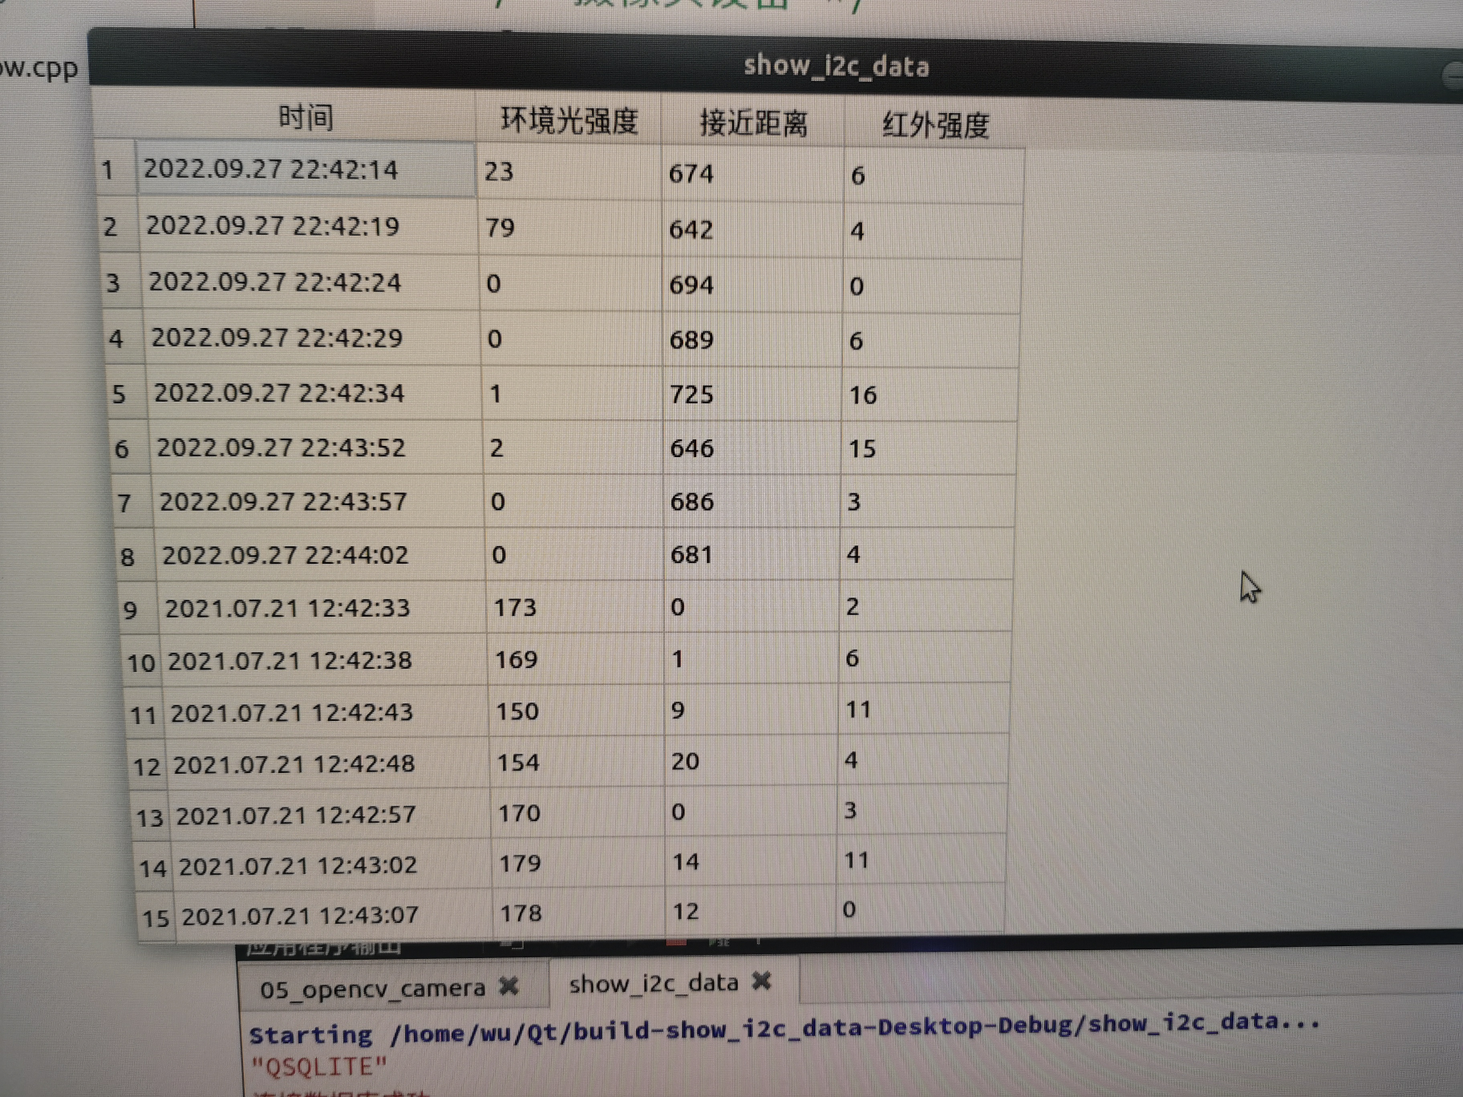Click the red QSQLITE text in console output
The image size is (1463, 1097).
click(x=316, y=1067)
